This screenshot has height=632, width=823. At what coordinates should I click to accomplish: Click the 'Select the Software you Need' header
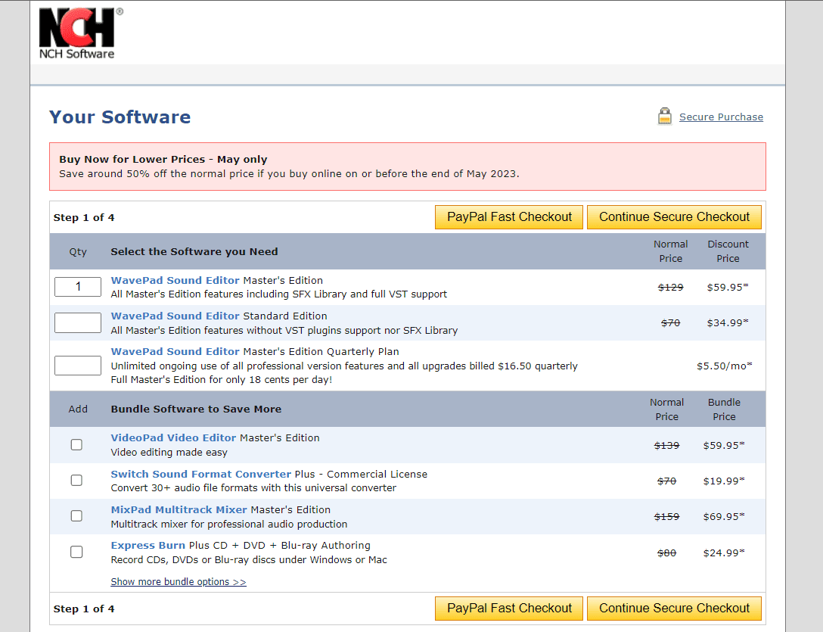(x=194, y=251)
